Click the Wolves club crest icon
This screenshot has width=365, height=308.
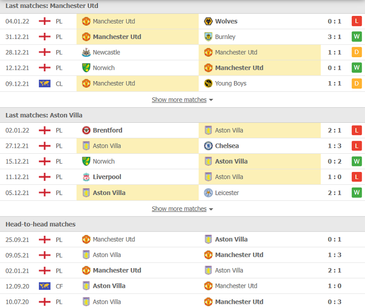pos(208,21)
